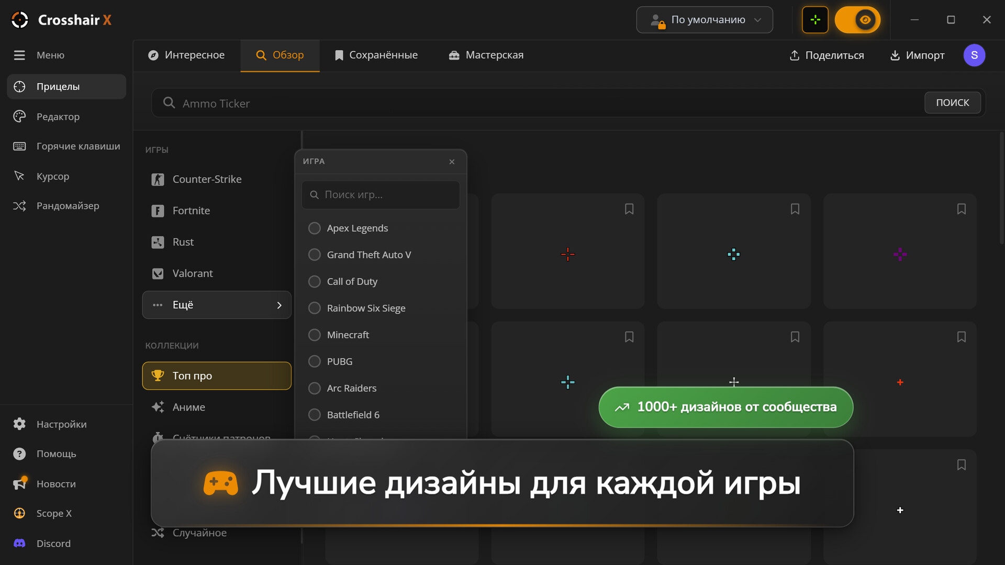Screen dimensions: 1005x565
Task: Click the green crosshair preview icon
Action: (815, 20)
